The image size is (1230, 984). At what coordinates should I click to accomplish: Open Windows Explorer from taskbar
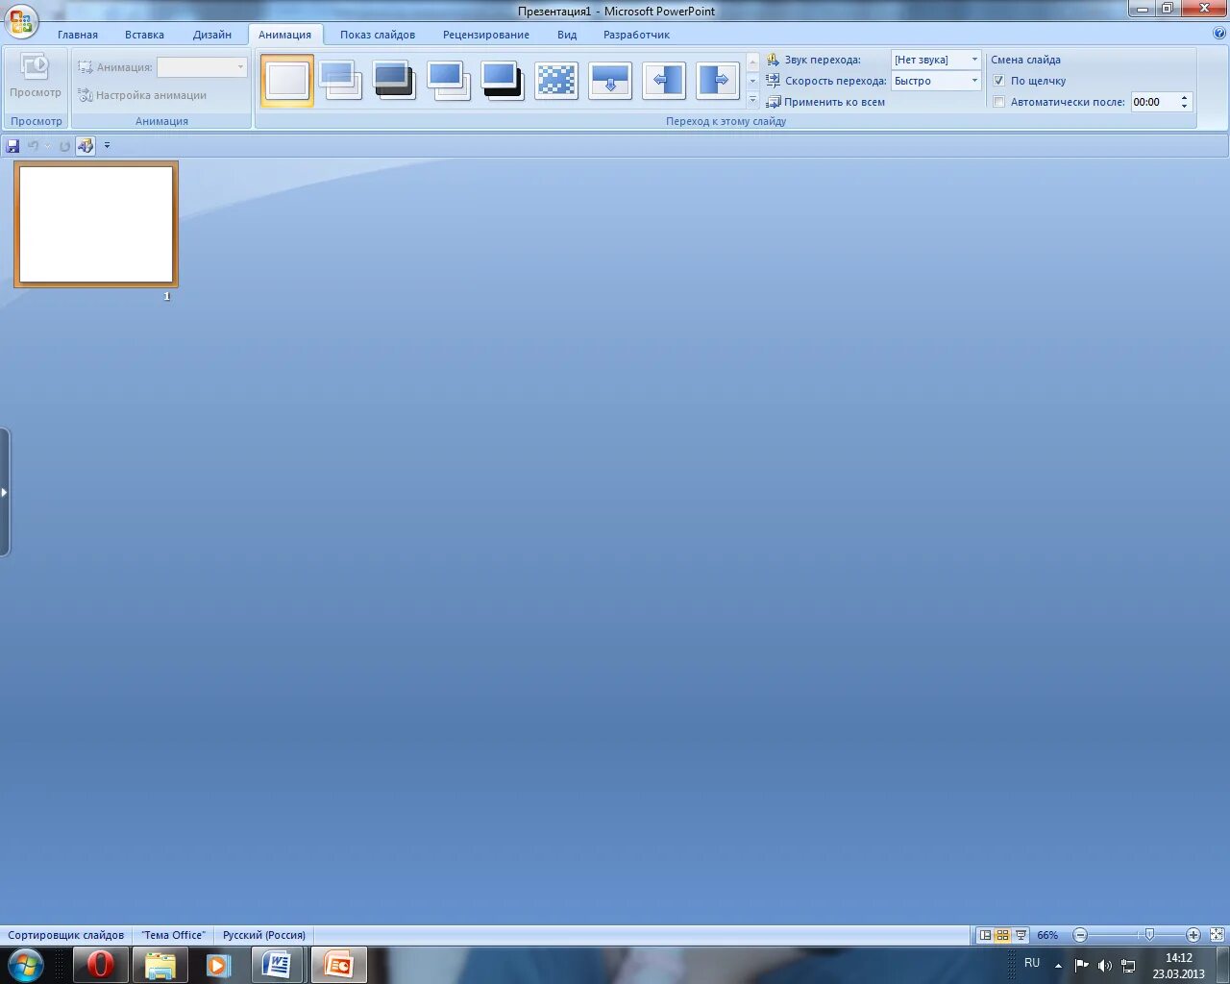tap(160, 965)
